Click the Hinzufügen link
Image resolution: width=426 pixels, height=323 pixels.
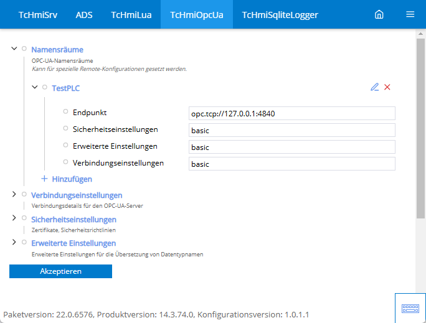[x=72, y=179]
